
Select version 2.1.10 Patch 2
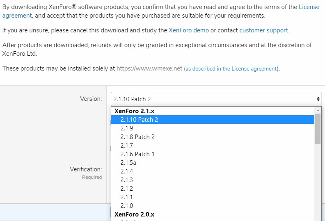tap(213, 119)
